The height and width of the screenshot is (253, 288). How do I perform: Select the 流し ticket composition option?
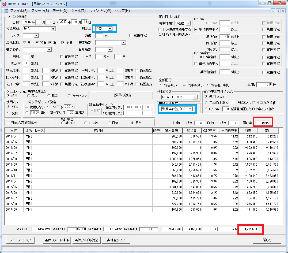(28, 96)
